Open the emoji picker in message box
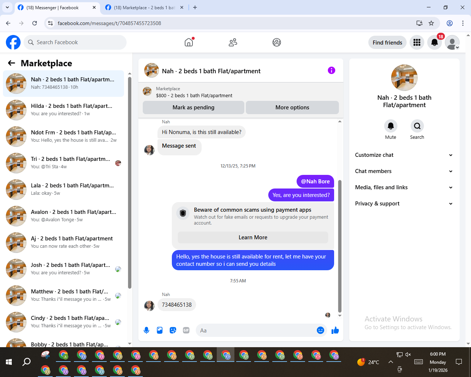471x377 pixels. tap(321, 330)
